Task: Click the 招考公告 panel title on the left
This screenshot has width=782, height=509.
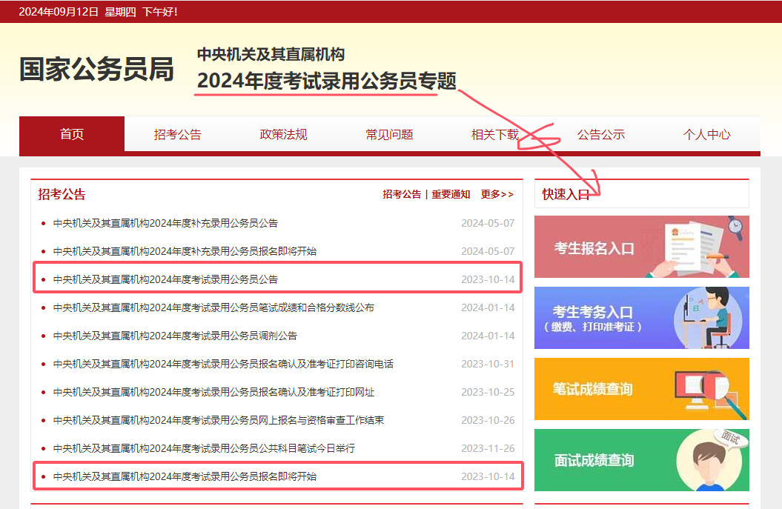Action: (62, 194)
